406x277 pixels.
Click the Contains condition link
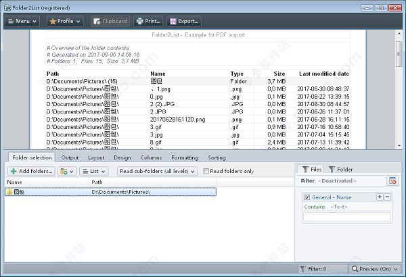(x=315, y=207)
